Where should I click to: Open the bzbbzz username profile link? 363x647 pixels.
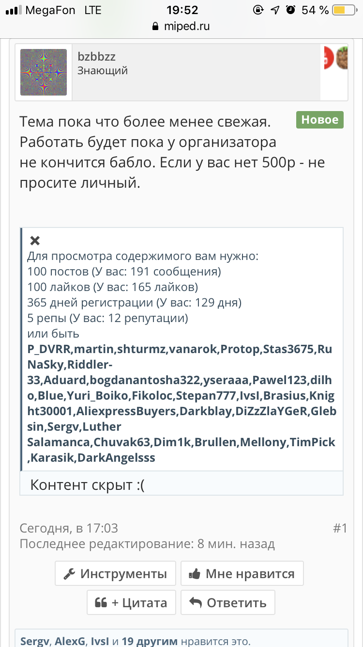[x=97, y=56]
